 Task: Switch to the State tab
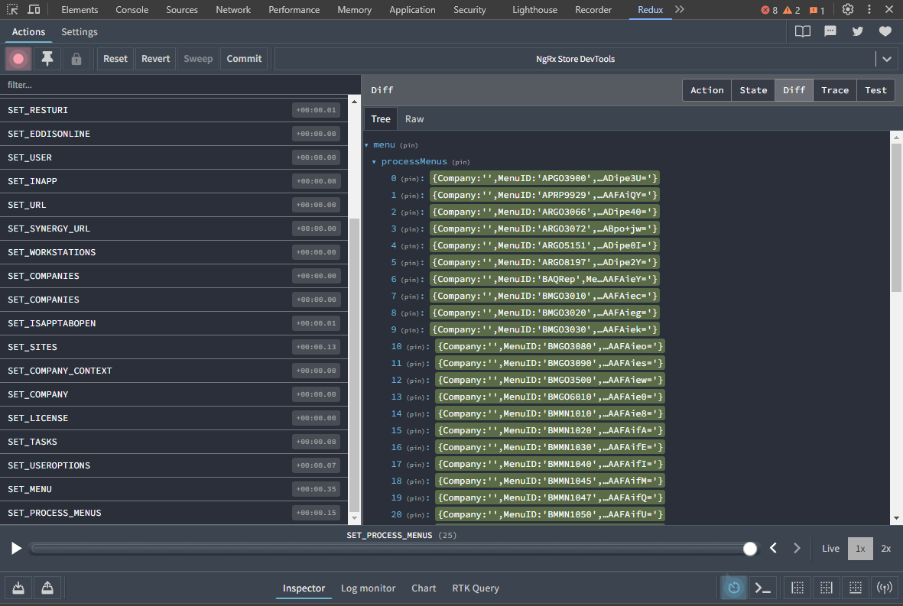point(752,90)
